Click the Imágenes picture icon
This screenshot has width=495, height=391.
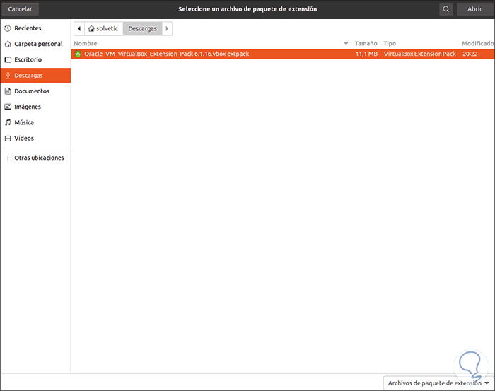[x=8, y=107]
